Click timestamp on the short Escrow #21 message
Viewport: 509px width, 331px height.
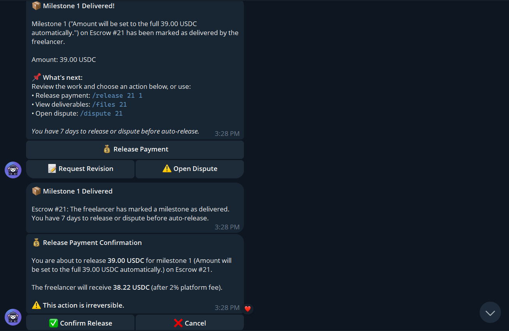[x=227, y=227]
